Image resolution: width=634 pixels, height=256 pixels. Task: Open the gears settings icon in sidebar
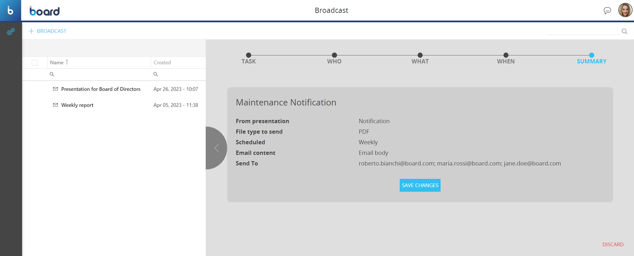pos(11,31)
